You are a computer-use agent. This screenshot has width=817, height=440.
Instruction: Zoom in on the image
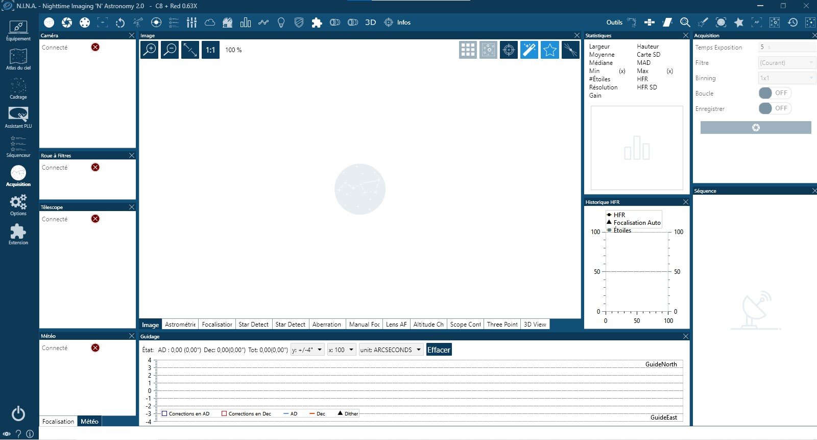pyautogui.click(x=150, y=50)
